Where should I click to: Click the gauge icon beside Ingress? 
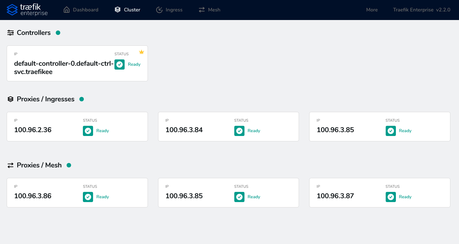coord(159,10)
